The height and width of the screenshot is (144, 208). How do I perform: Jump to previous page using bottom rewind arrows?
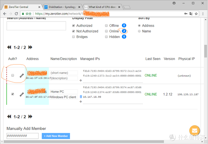click(9, 117)
